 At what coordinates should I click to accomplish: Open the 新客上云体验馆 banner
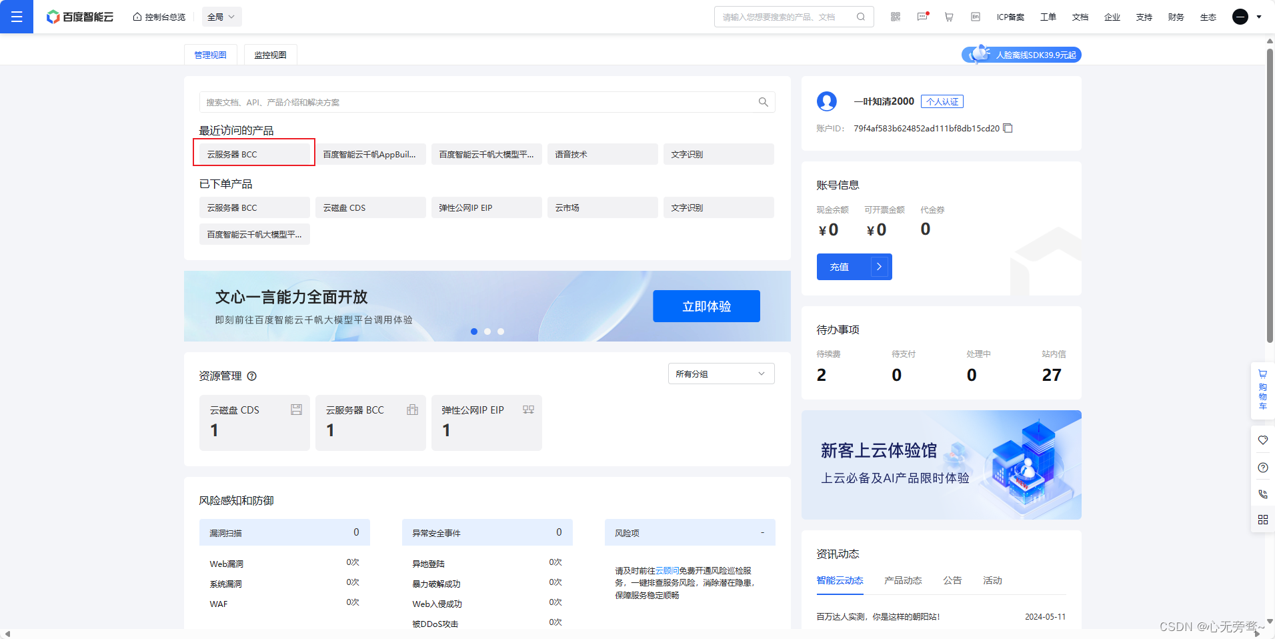point(942,465)
